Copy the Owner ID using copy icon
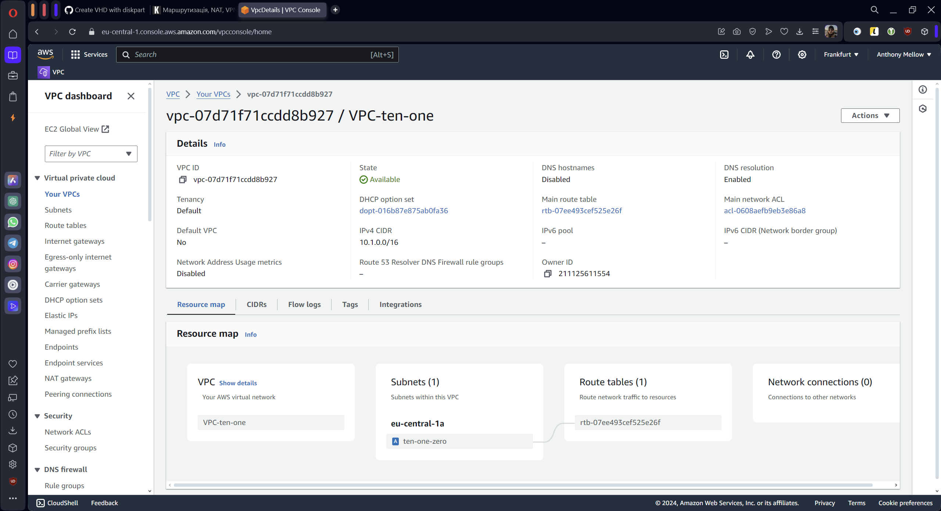941x511 pixels. (548, 274)
